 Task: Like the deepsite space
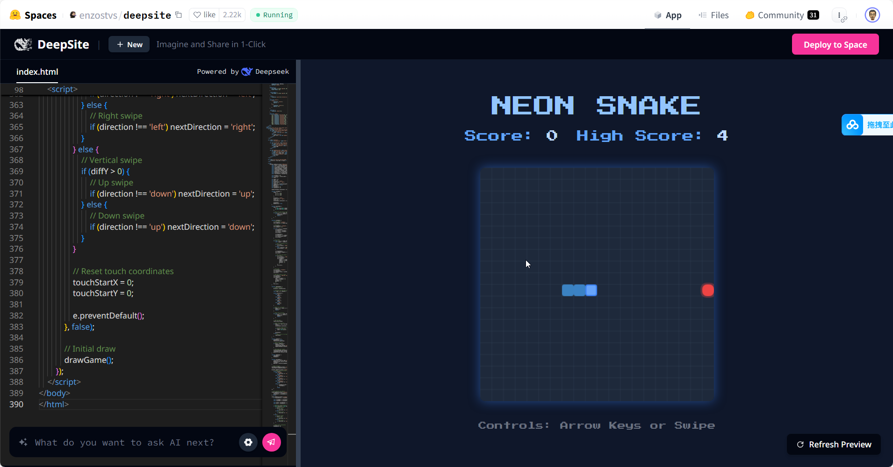pyautogui.click(x=204, y=15)
